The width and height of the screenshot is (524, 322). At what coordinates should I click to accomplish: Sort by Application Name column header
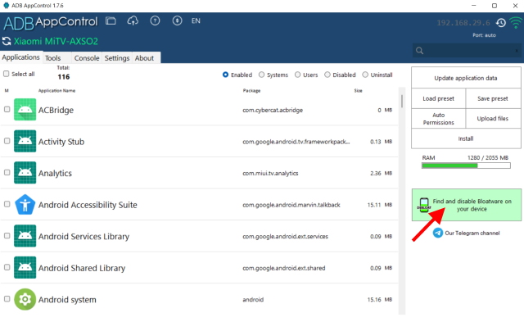[x=56, y=91]
